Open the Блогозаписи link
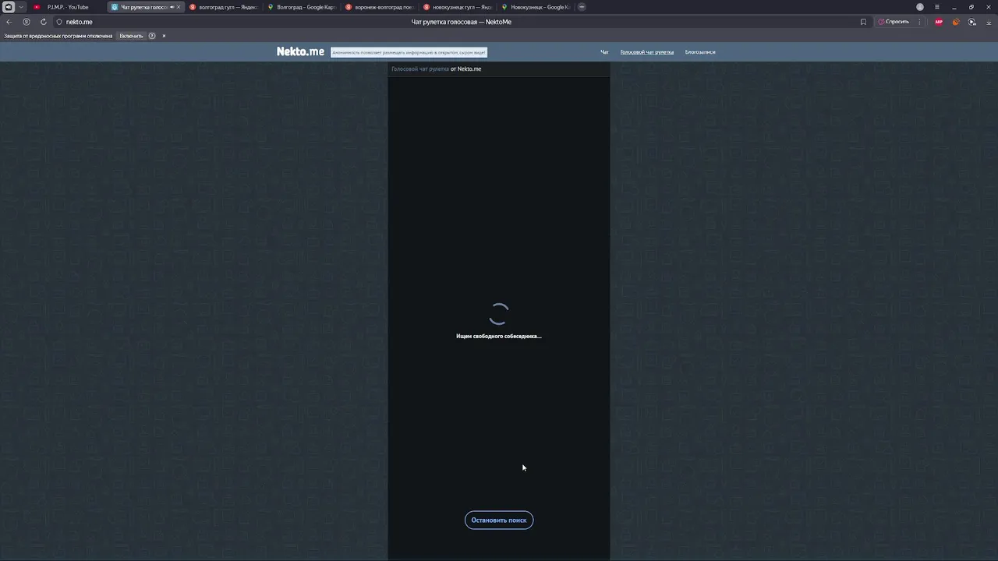 [700, 52]
